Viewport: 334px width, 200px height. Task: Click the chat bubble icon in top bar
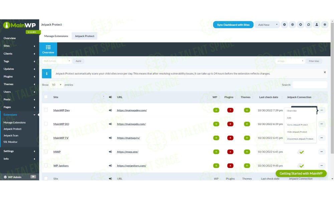309,25
